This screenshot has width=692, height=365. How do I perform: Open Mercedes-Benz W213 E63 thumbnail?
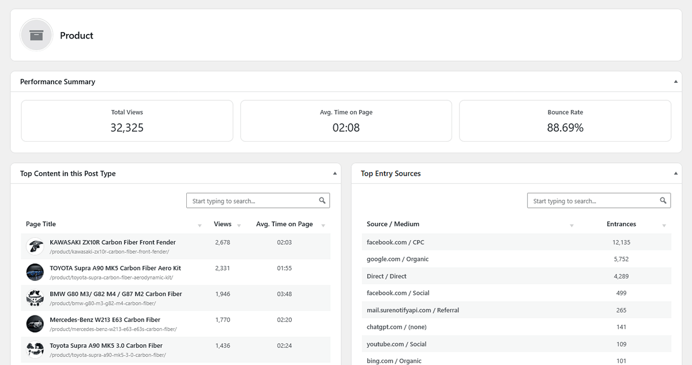[x=35, y=324]
